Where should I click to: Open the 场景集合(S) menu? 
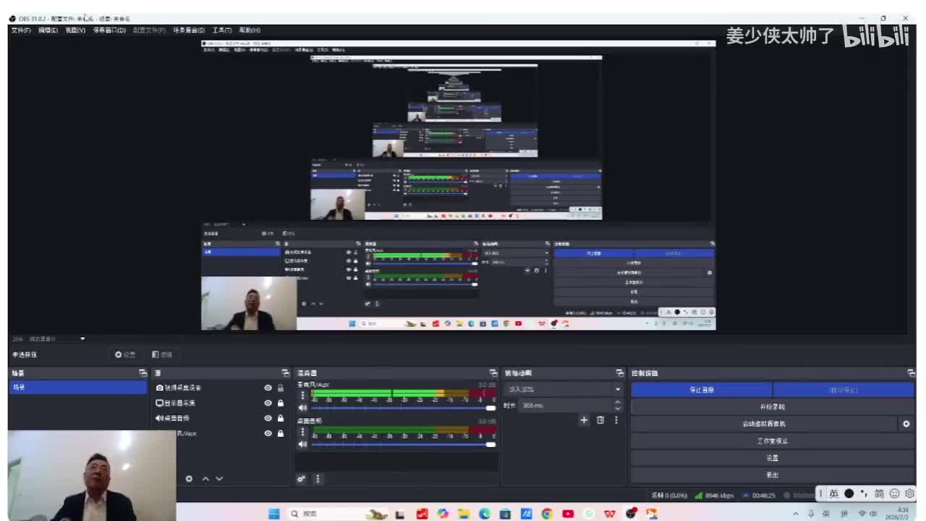[189, 30]
